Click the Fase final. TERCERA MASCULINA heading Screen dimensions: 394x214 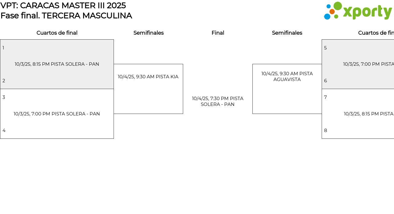click(x=66, y=16)
